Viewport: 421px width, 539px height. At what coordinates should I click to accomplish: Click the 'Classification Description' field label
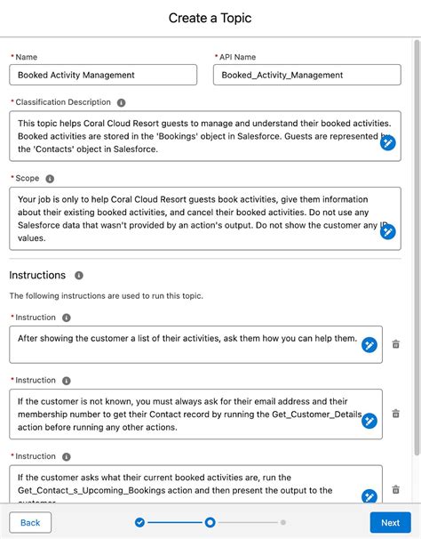coord(63,102)
